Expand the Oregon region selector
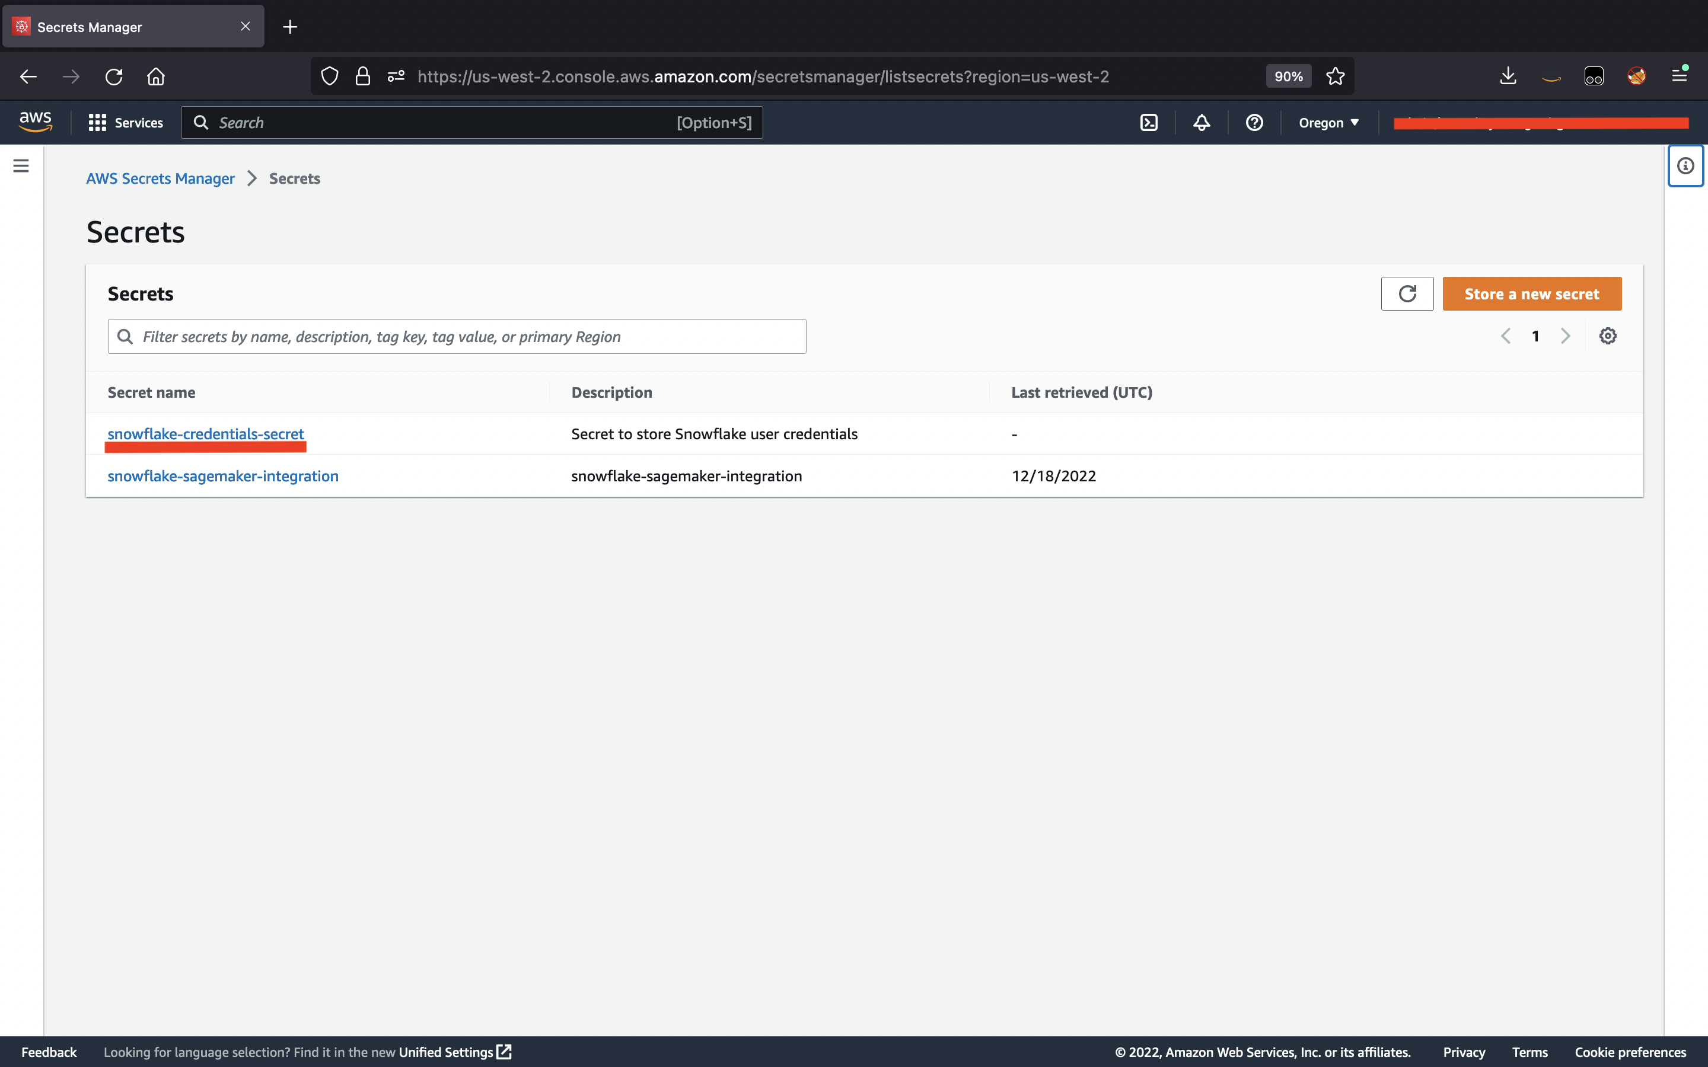 click(x=1328, y=123)
